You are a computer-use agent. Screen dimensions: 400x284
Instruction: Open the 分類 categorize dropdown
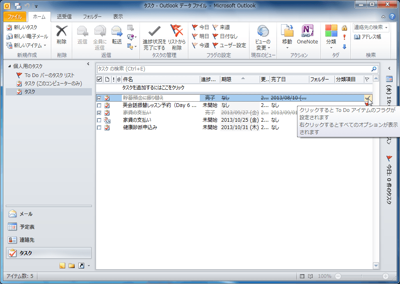[331, 37]
